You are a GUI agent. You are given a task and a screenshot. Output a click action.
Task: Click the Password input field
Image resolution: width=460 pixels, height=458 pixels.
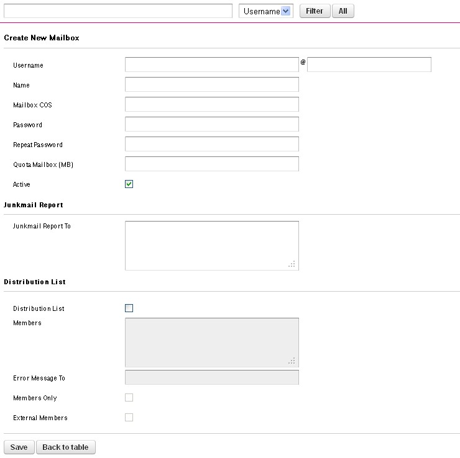212,125
